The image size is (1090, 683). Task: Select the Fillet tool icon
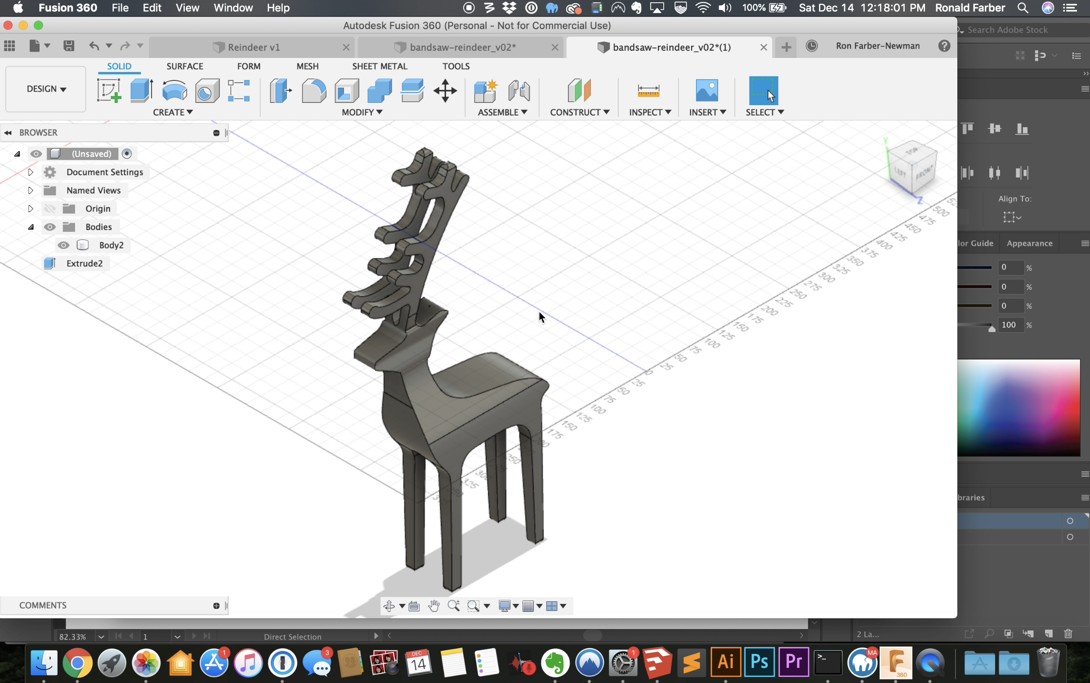click(313, 90)
